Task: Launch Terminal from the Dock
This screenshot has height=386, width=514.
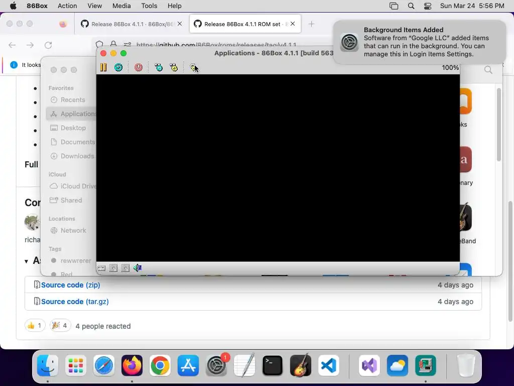Action: click(273, 365)
